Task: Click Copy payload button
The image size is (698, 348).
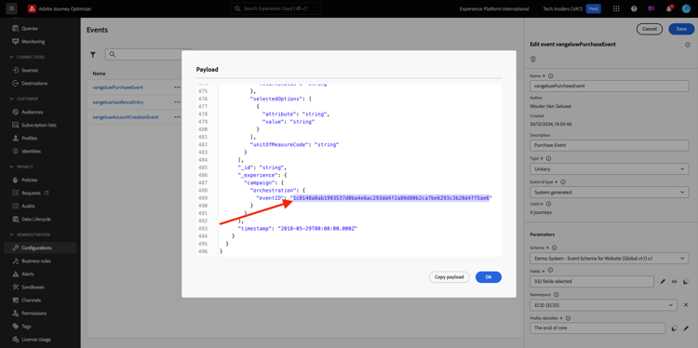Action: [450, 276]
